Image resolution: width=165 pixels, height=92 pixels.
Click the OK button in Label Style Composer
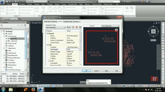[x=86, y=71]
